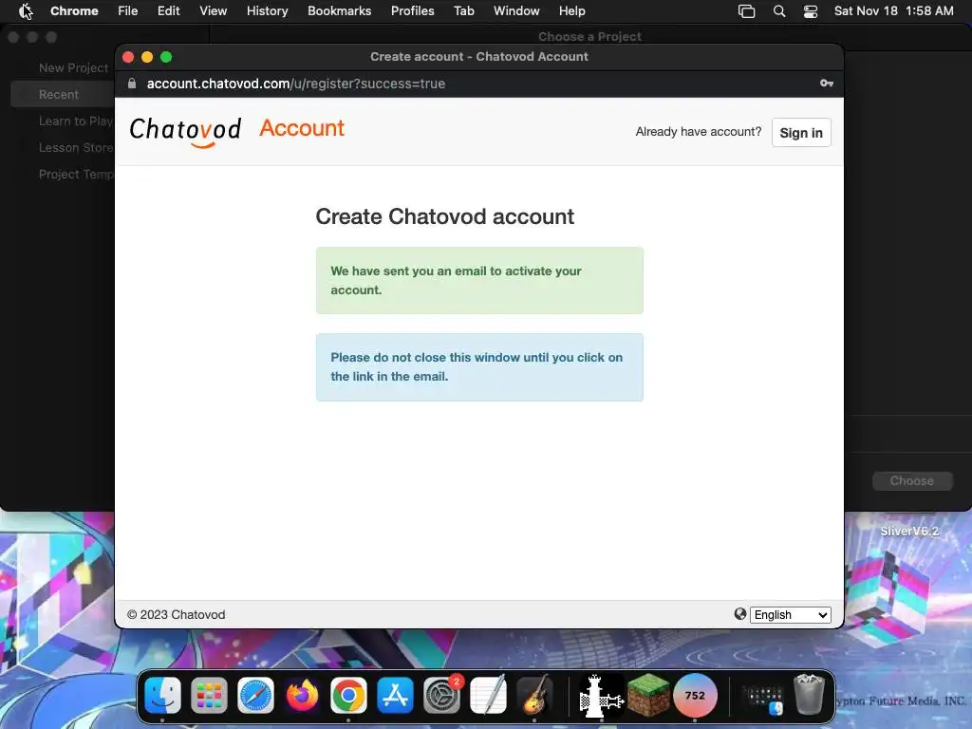Select New Project in GarageBand sidebar
Image resolution: width=972 pixels, height=729 pixels.
[73, 67]
